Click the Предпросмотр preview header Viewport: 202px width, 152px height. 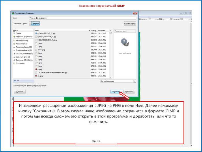pyautogui.click(x=125, y=31)
